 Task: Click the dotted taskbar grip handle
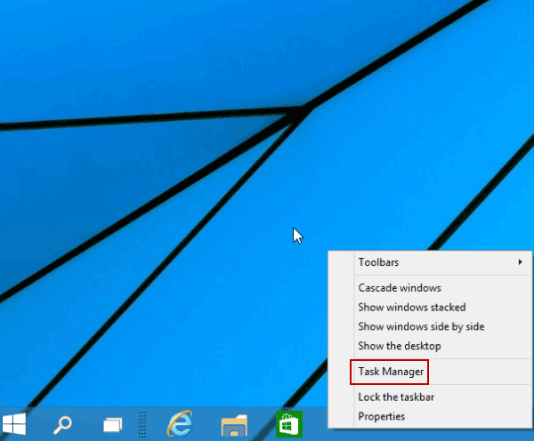click(x=142, y=424)
